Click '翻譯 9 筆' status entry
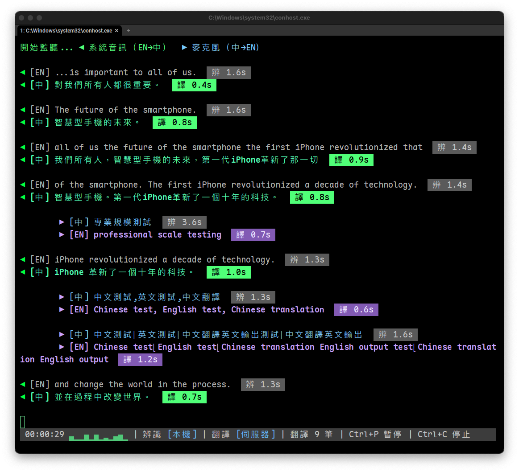Viewport: 519px width, 472px height. pyautogui.click(x=311, y=434)
